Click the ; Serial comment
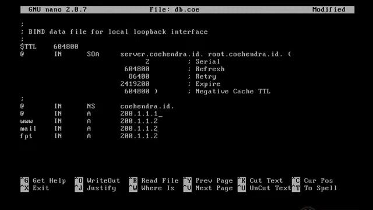 coord(204,62)
